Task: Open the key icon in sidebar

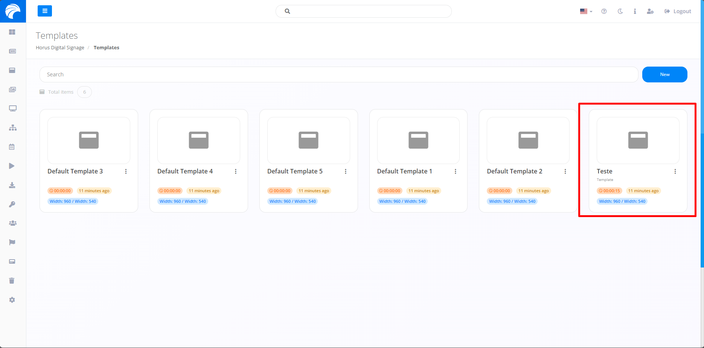Action: click(12, 204)
